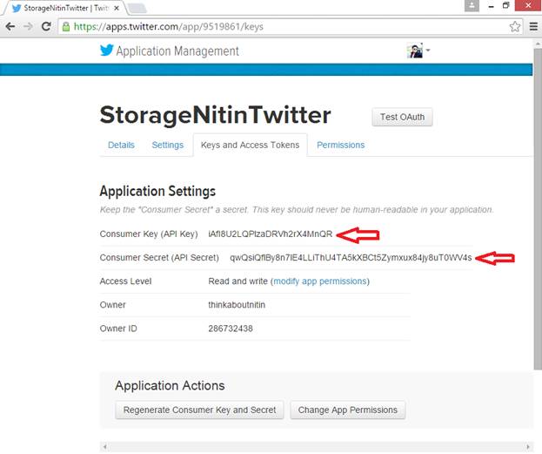Viewport: 542px width, 454px height.
Task: Click the browser forward arrow
Action: point(28,26)
